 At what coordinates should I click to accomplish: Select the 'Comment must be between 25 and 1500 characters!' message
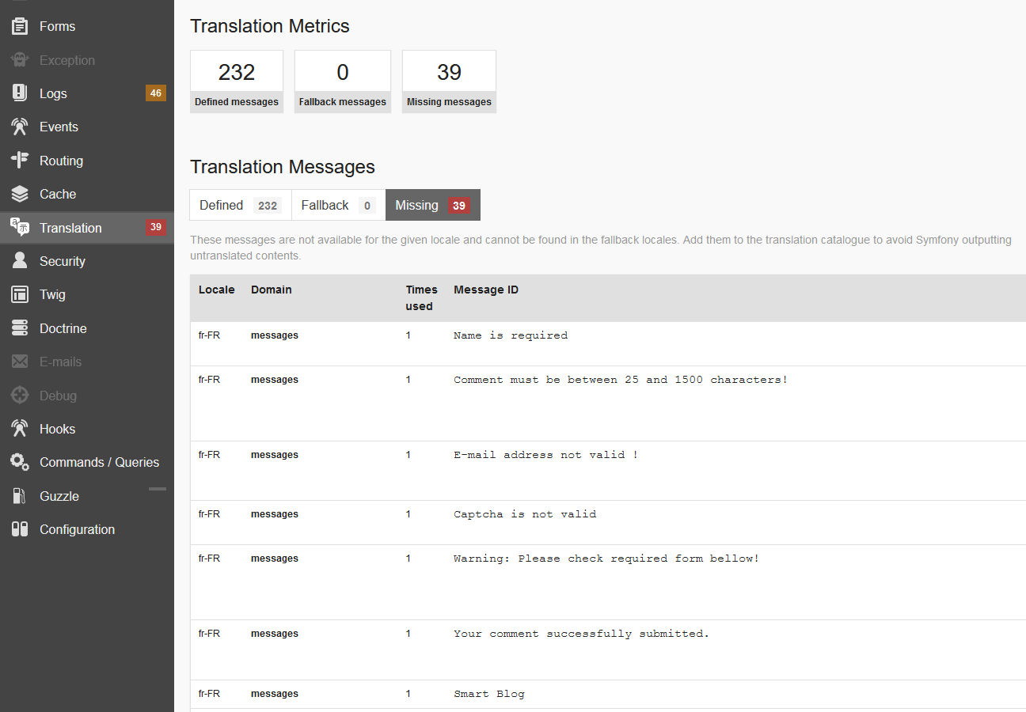pyautogui.click(x=621, y=380)
